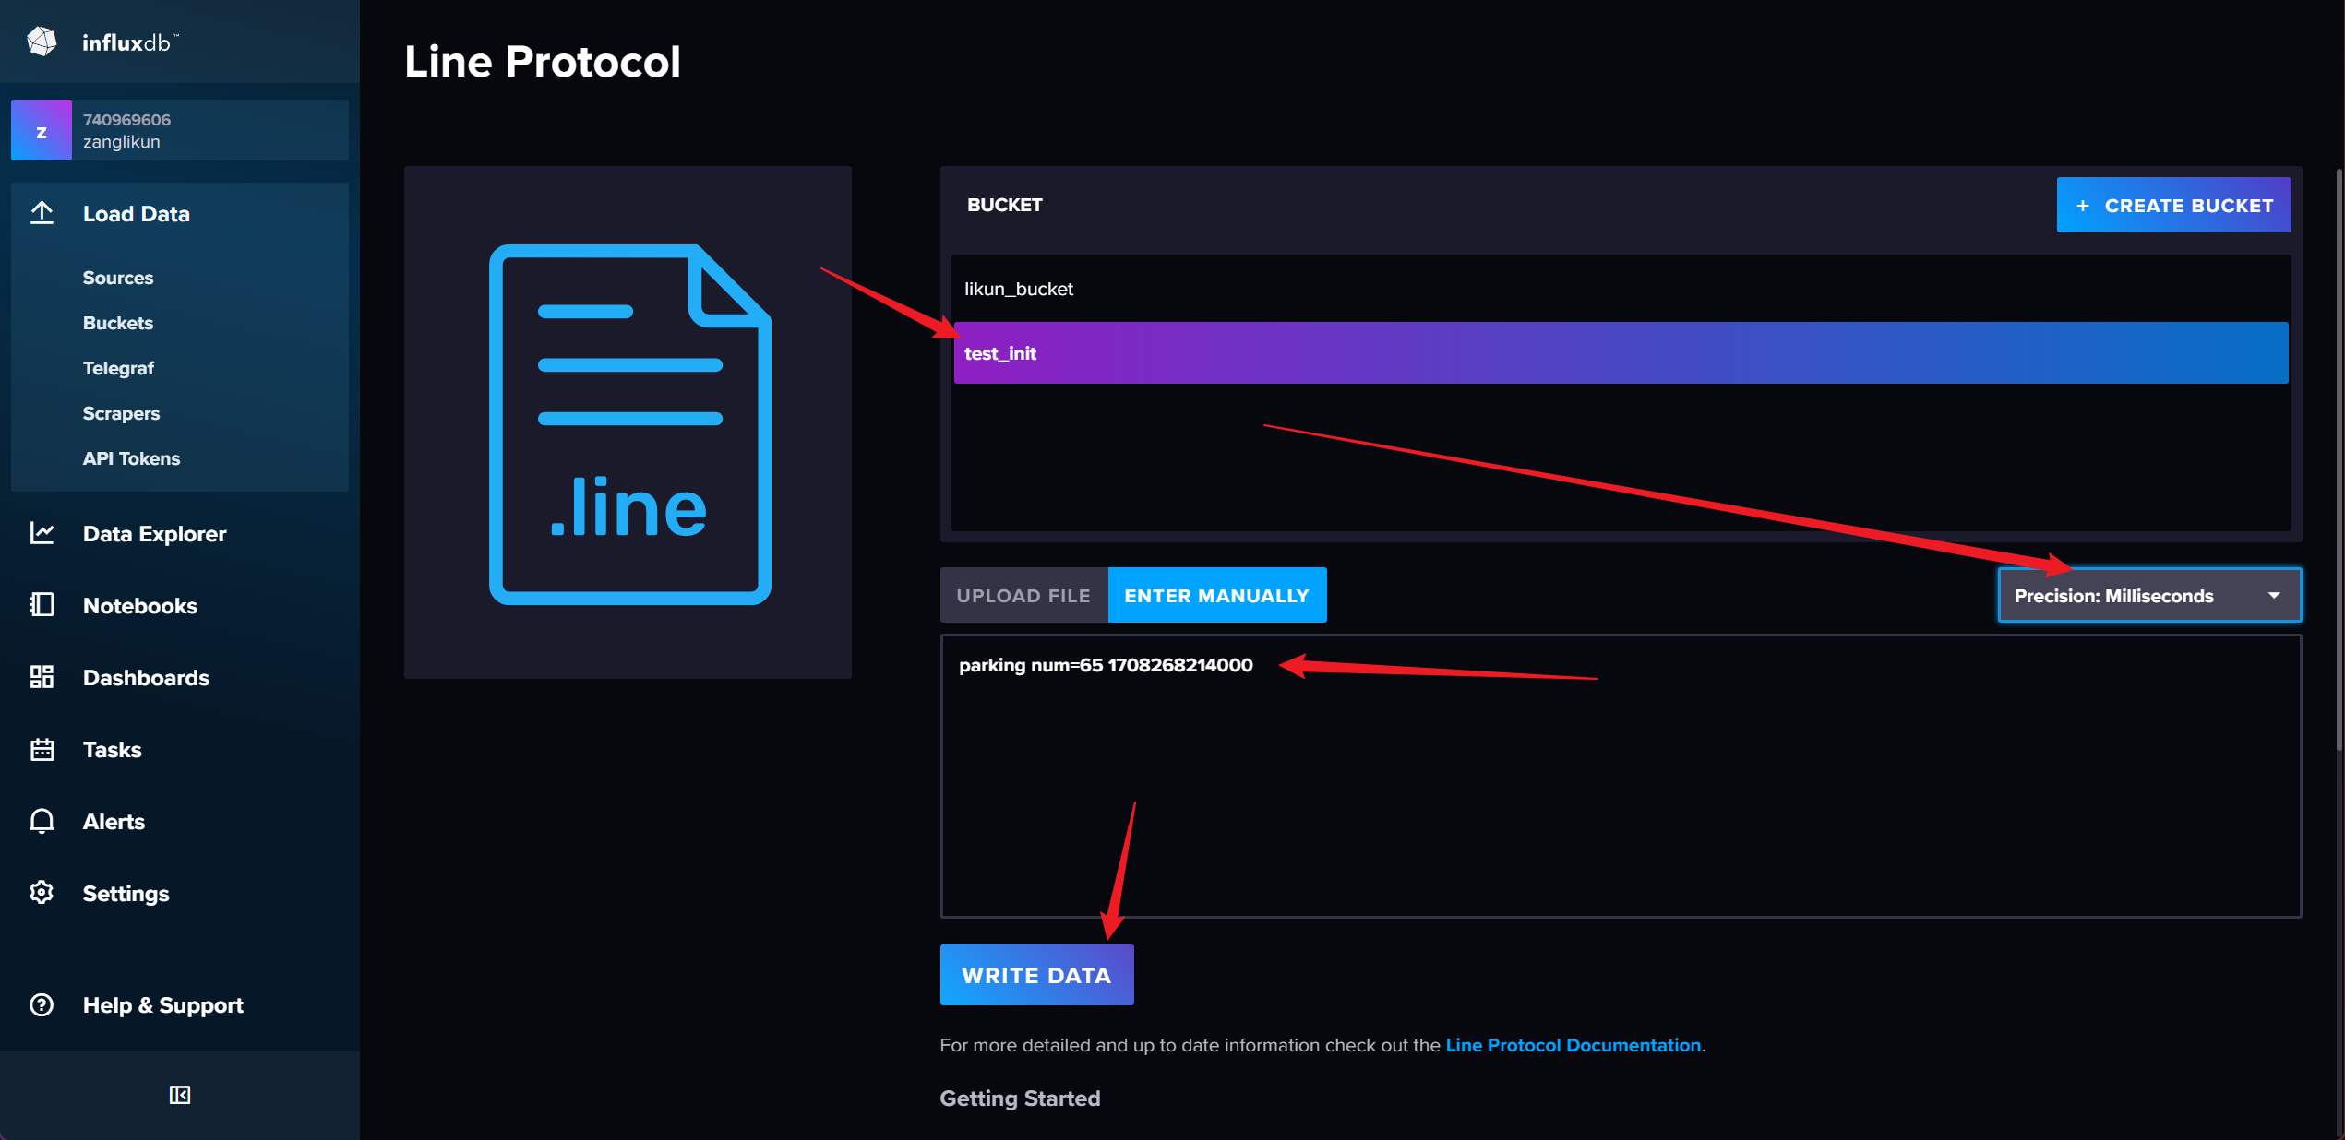The image size is (2345, 1140).
Task: Switch to Upload File mode
Action: [1023, 596]
